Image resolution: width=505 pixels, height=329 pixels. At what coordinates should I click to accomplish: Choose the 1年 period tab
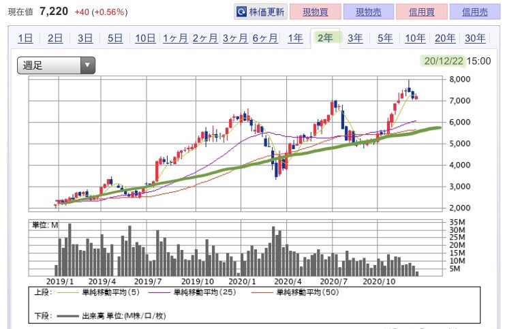[x=295, y=38]
